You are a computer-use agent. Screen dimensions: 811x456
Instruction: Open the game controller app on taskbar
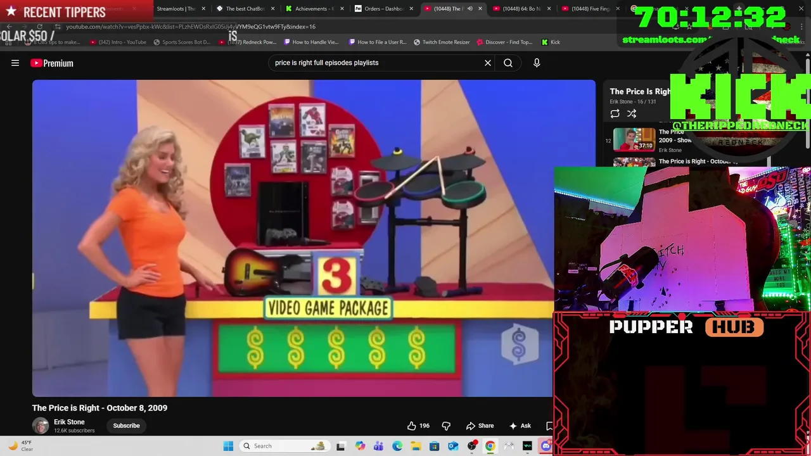tap(509, 446)
